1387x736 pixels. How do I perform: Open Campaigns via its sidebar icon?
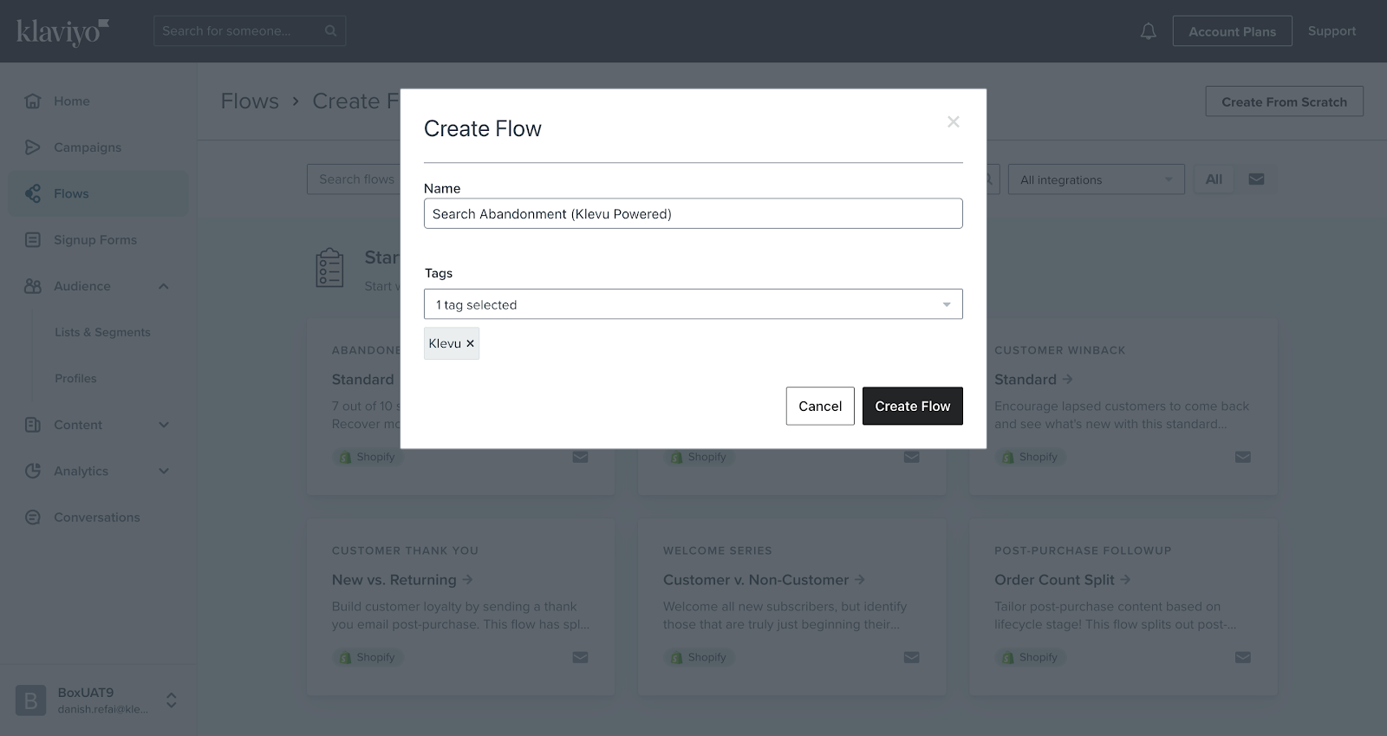[33, 147]
